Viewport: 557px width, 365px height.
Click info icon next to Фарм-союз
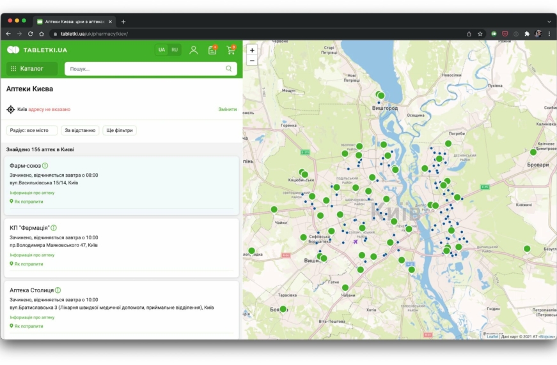[x=45, y=166]
